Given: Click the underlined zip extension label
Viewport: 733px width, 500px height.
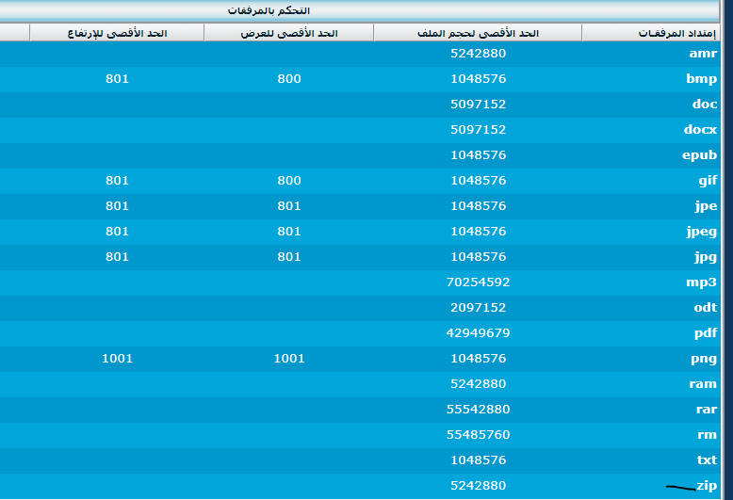Looking at the screenshot, I should click(707, 486).
